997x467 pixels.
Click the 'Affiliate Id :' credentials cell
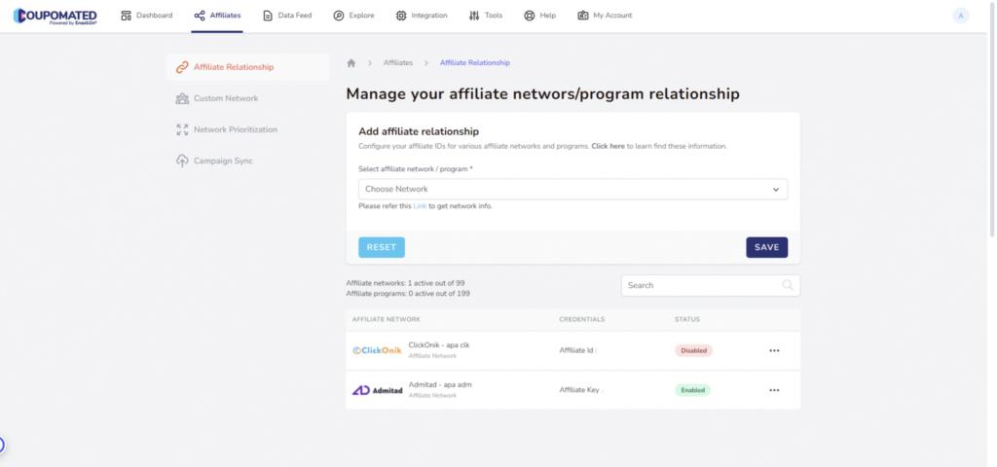tap(578, 350)
